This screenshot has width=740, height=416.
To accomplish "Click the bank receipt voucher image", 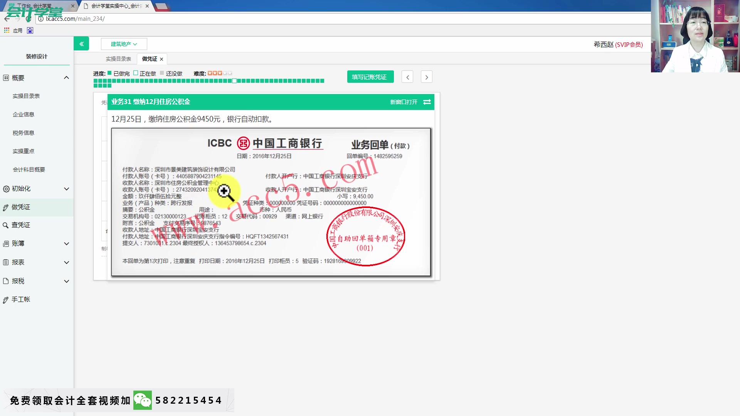I will 271,202.
